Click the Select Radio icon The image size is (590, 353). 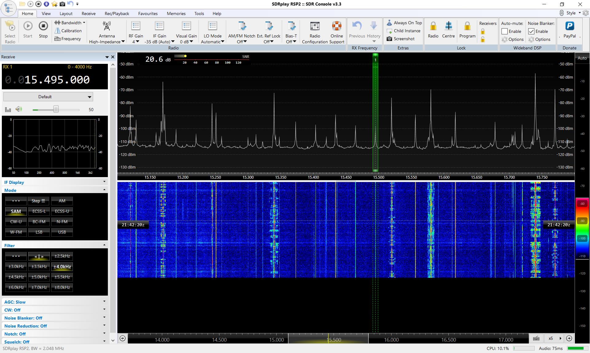pos(10,26)
